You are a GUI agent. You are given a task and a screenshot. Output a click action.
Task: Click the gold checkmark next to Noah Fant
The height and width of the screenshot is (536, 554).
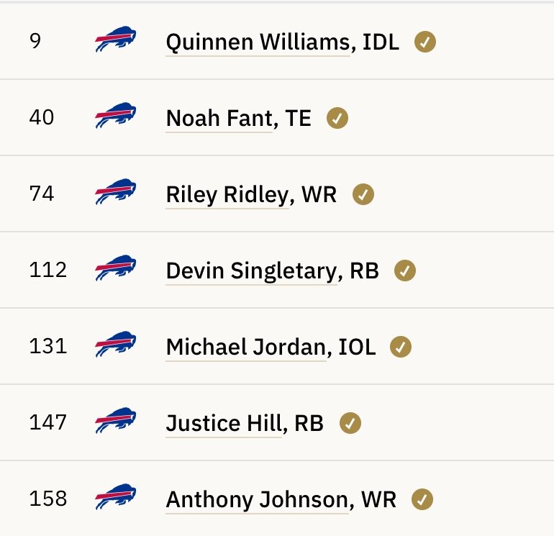click(x=337, y=118)
